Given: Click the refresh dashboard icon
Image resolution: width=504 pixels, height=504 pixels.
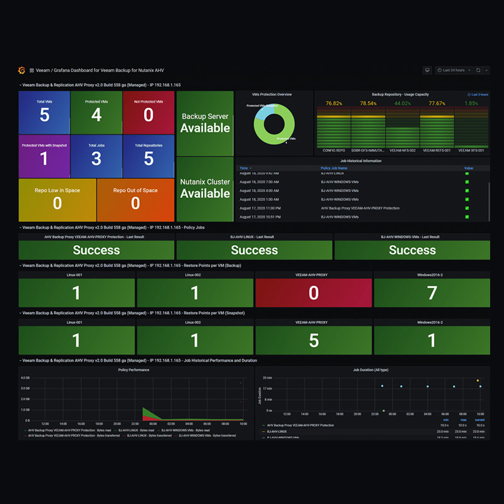Looking at the screenshot, I should point(478,70).
